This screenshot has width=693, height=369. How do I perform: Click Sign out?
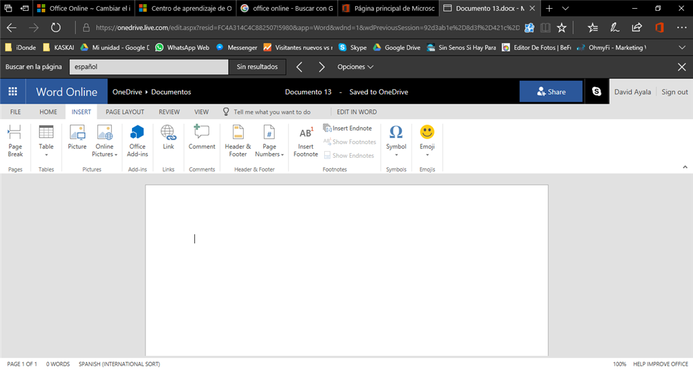click(x=675, y=92)
